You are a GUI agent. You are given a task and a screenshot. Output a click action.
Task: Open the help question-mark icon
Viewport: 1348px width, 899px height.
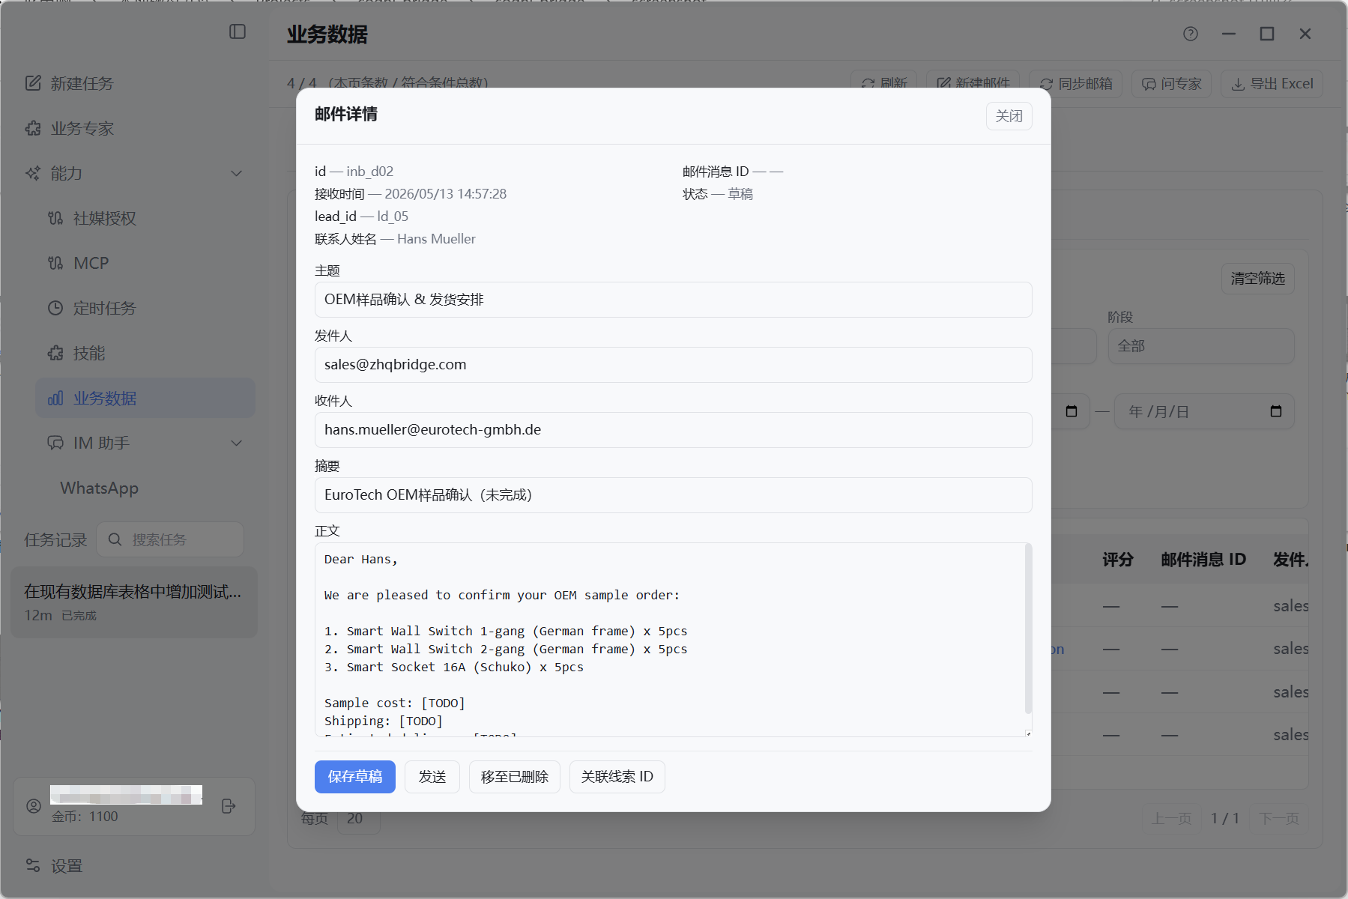click(1191, 34)
